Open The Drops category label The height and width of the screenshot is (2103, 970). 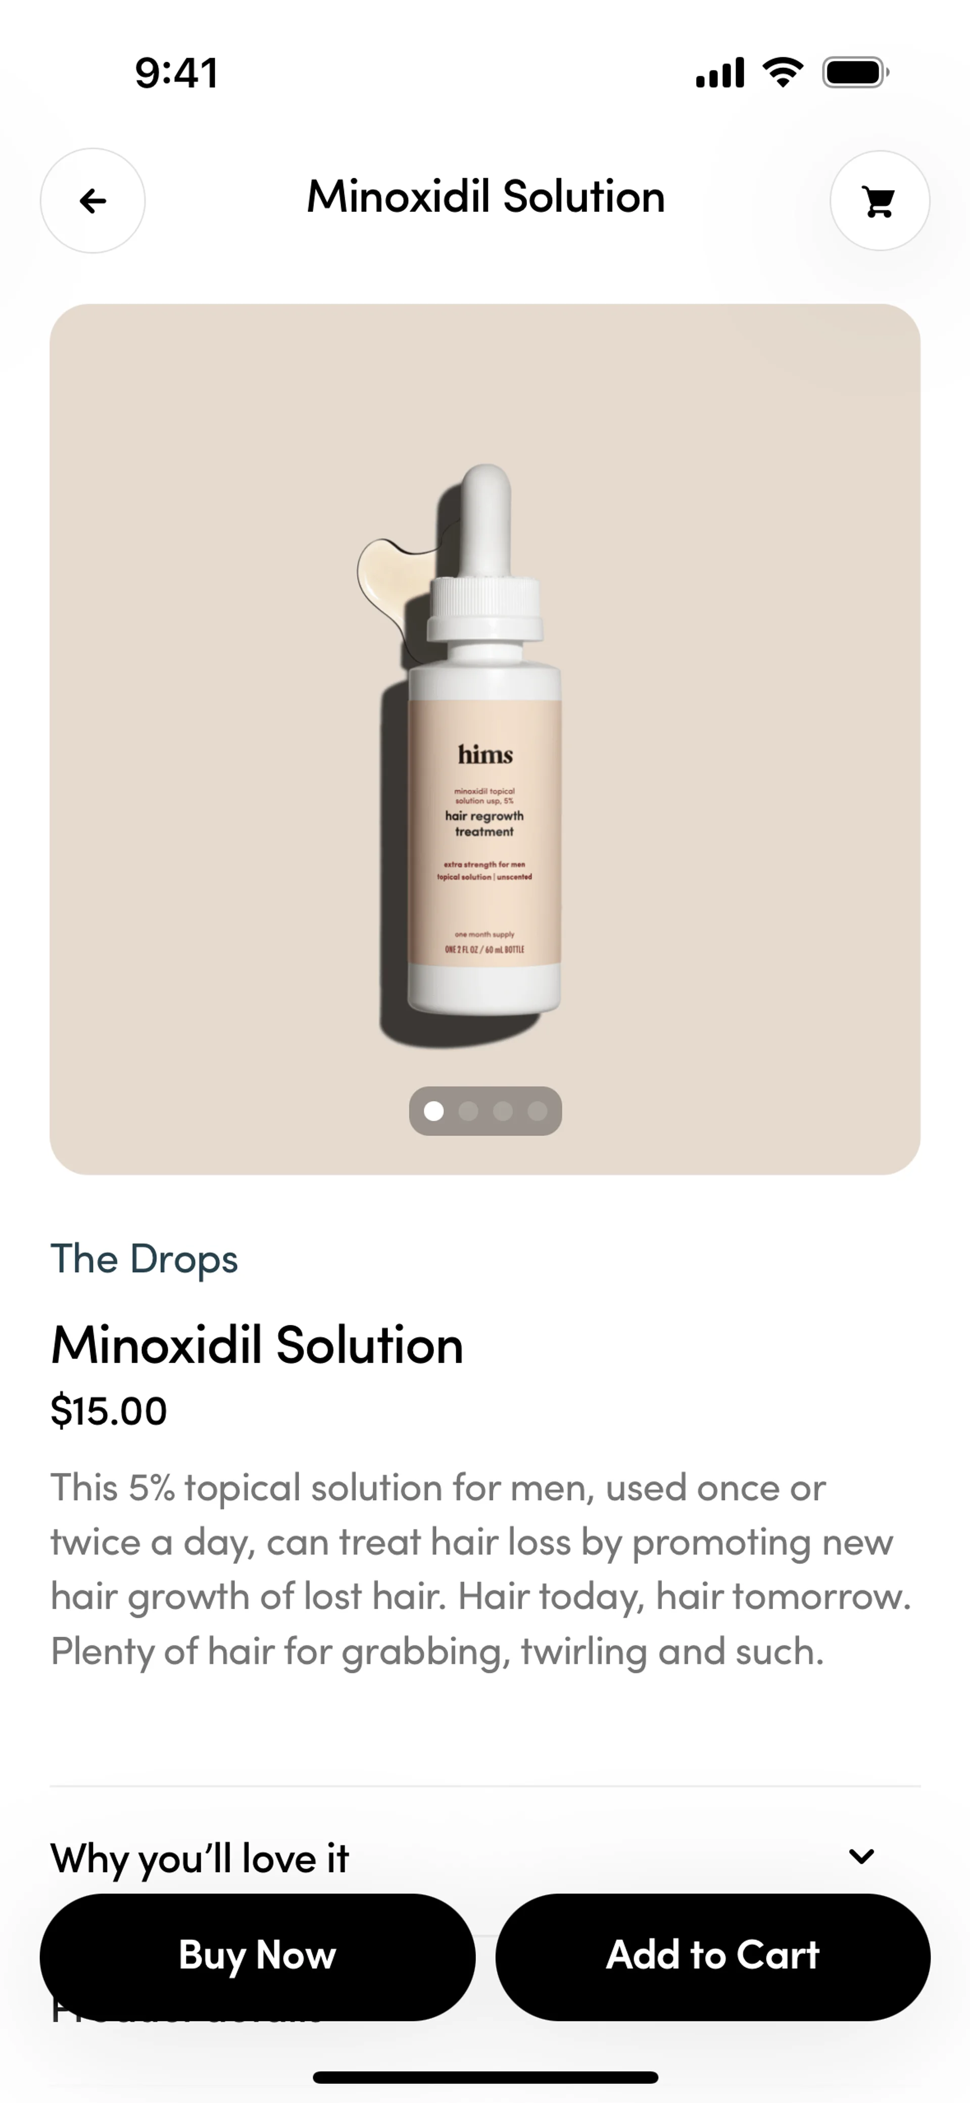click(144, 1259)
